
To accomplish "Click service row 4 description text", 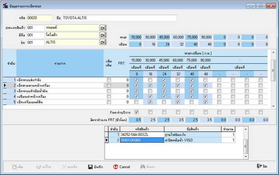I will point(31,96).
